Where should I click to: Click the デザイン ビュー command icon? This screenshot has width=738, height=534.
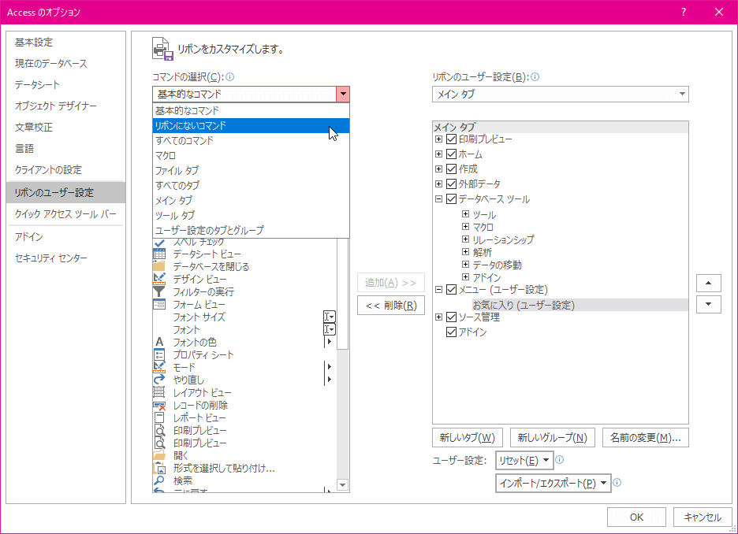click(159, 280)
